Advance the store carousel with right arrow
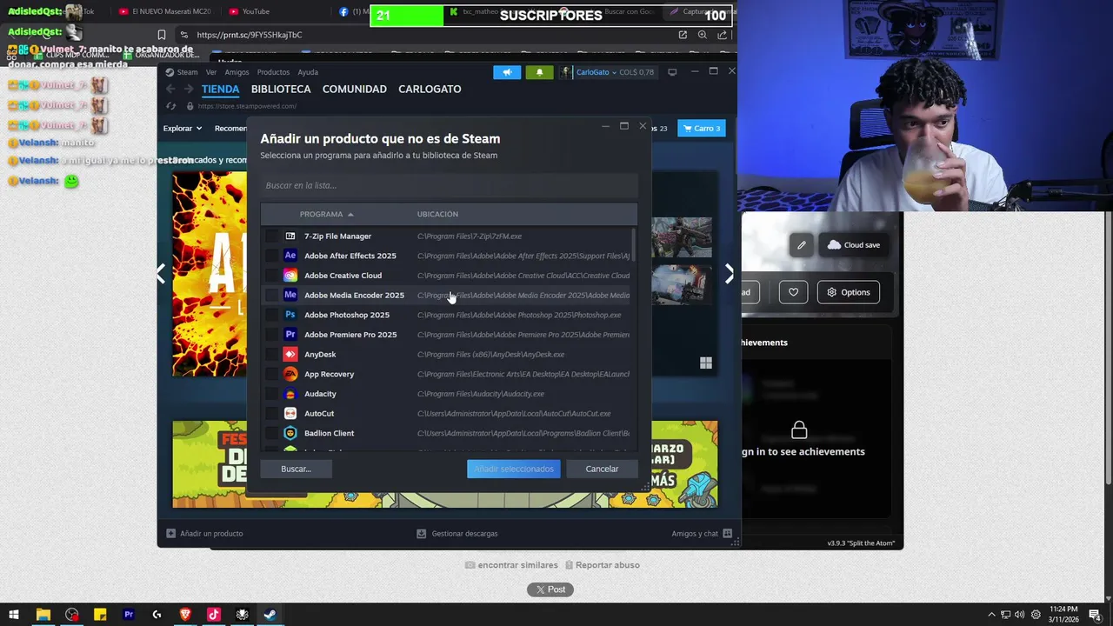1113x626 pixels. [x=729, y=274]
